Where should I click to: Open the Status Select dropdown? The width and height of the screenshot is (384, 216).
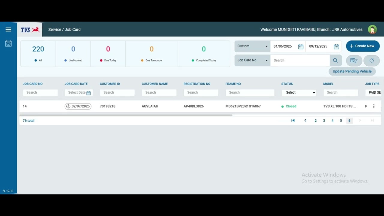[299, 92]
